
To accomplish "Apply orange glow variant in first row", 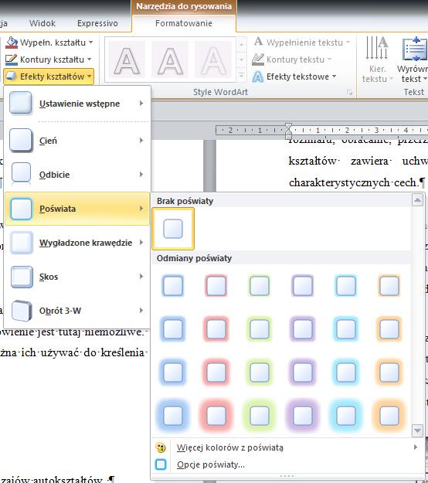I will click(389, 285).
